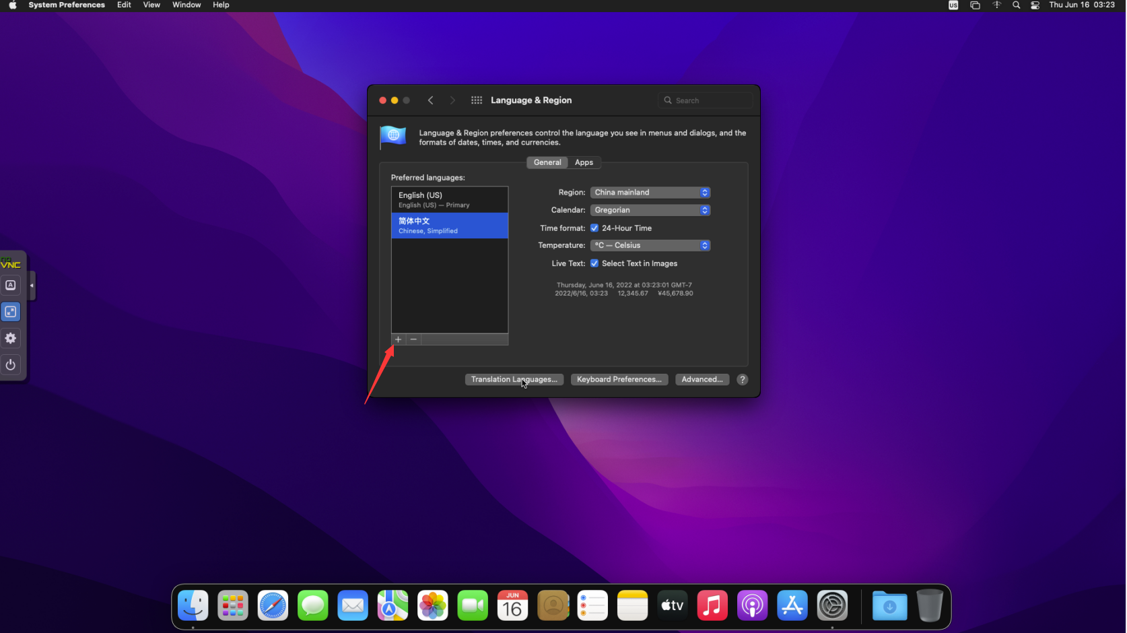Viewport: 1127px width, 633px height.
Task: Open Contacts in the Dock
Action: tap(553, 606)
